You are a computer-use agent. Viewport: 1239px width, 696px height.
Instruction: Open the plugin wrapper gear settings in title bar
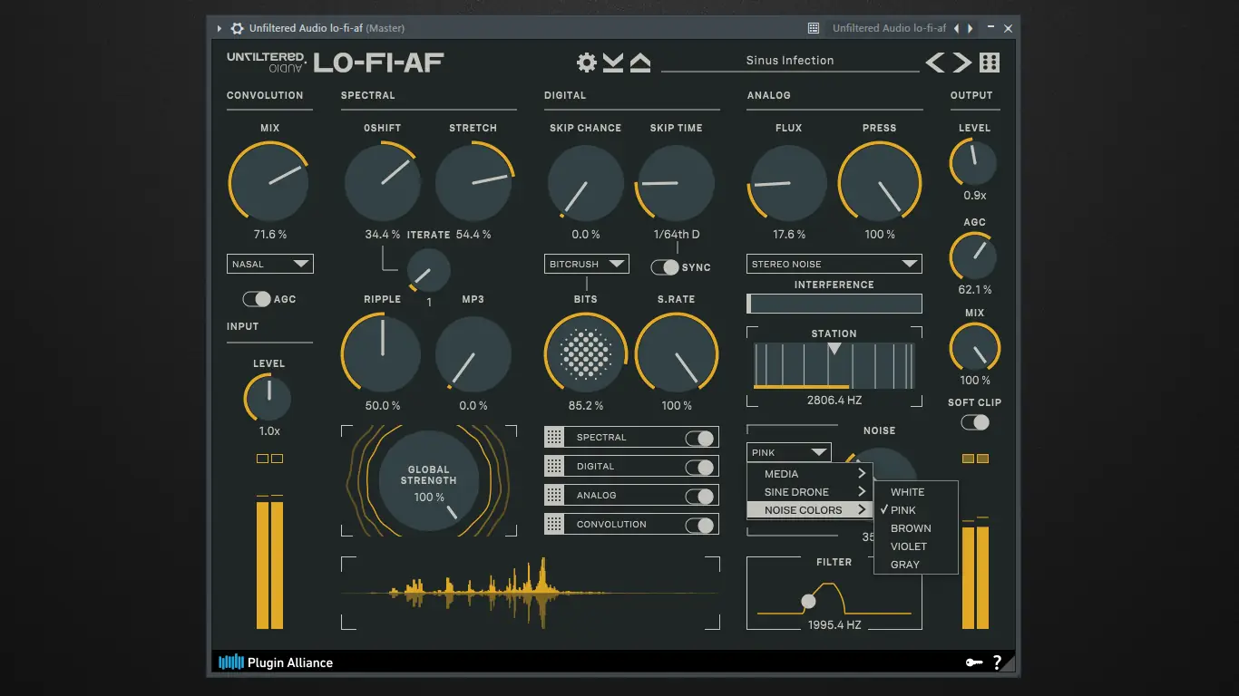point(238,28)
